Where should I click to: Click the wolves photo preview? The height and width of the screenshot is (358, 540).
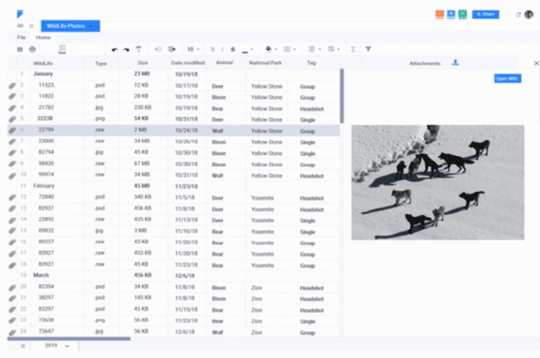(438, 182)
